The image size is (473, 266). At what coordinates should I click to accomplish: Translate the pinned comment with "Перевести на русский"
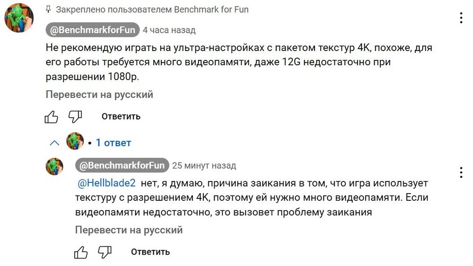[99, 94]
